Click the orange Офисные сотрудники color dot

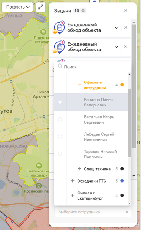pyautogui.click(x=122, y=85)
